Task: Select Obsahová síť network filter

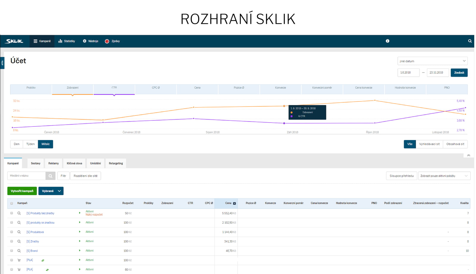Action: click(x=455, y=144)
